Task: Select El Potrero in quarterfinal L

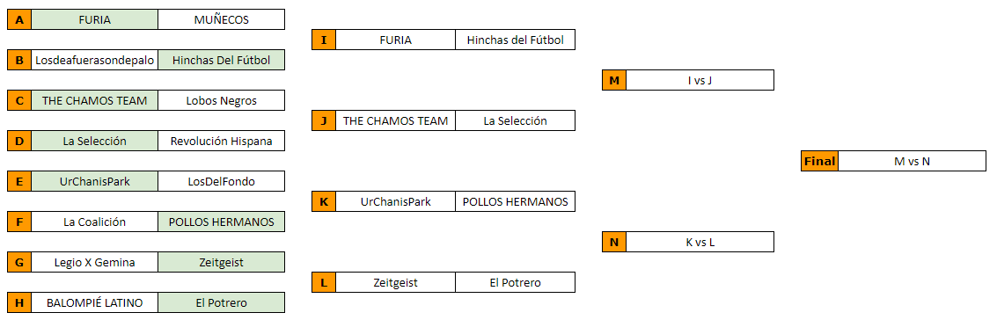Action: click(x=515, y=282)
